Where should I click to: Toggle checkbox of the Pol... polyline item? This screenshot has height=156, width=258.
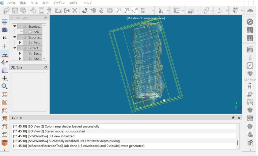tap(25, 43)
